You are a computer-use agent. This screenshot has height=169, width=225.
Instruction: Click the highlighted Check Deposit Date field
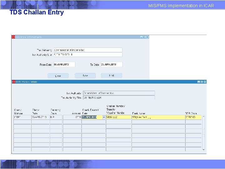92,117
